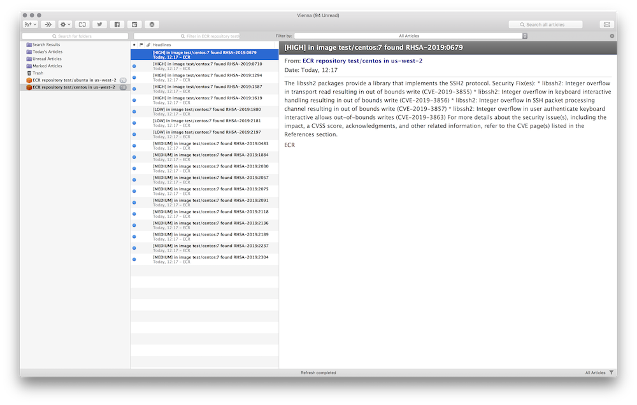Screen dimensions: 637x405
Task: Open the All Articles filter dropdown
Action: pos(411,36)
